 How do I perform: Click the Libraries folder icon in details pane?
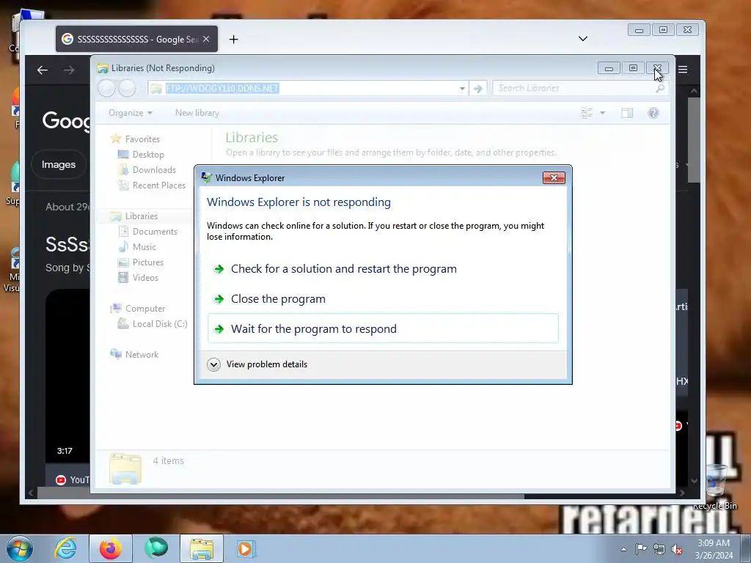pos(125,468)
